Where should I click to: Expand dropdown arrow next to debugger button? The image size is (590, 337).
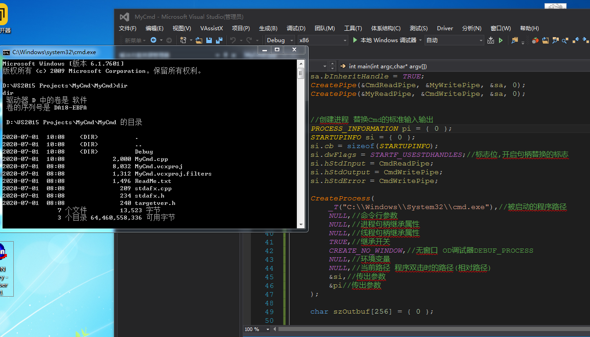coord(420,40)
